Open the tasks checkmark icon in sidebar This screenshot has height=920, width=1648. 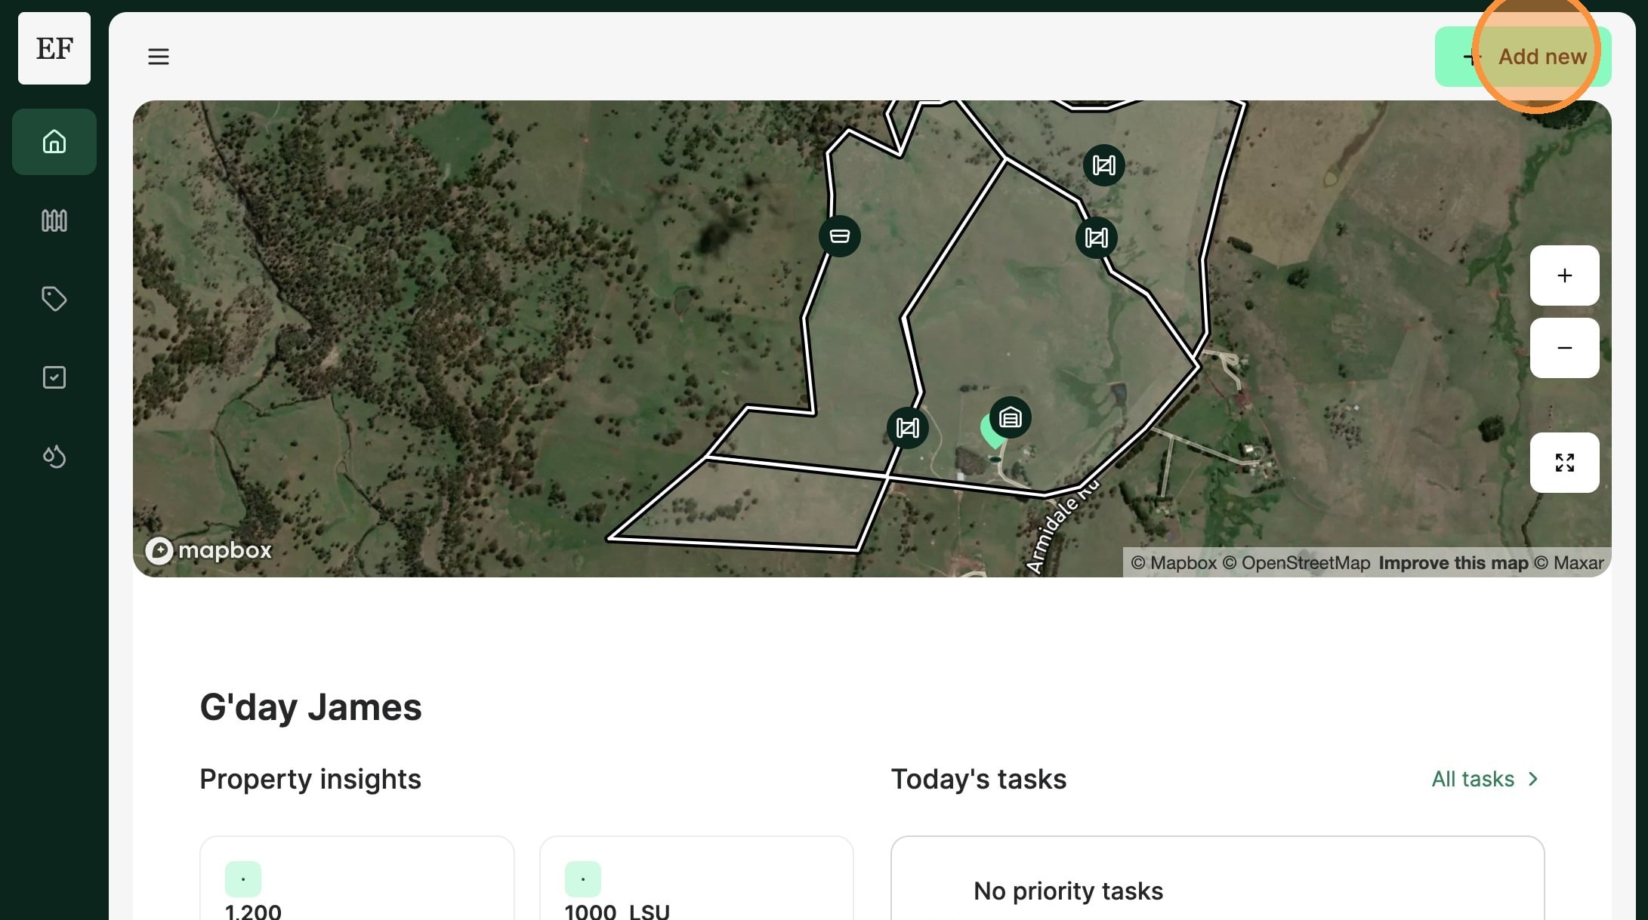point(54,377)
